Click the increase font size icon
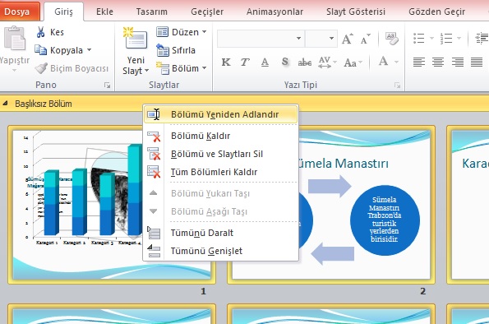The image size is (489, 324). (348, 39)
